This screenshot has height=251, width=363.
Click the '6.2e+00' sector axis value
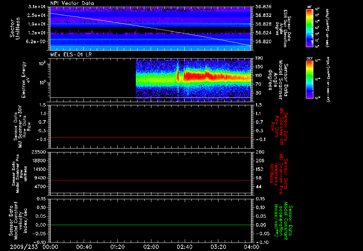point(37,42)
